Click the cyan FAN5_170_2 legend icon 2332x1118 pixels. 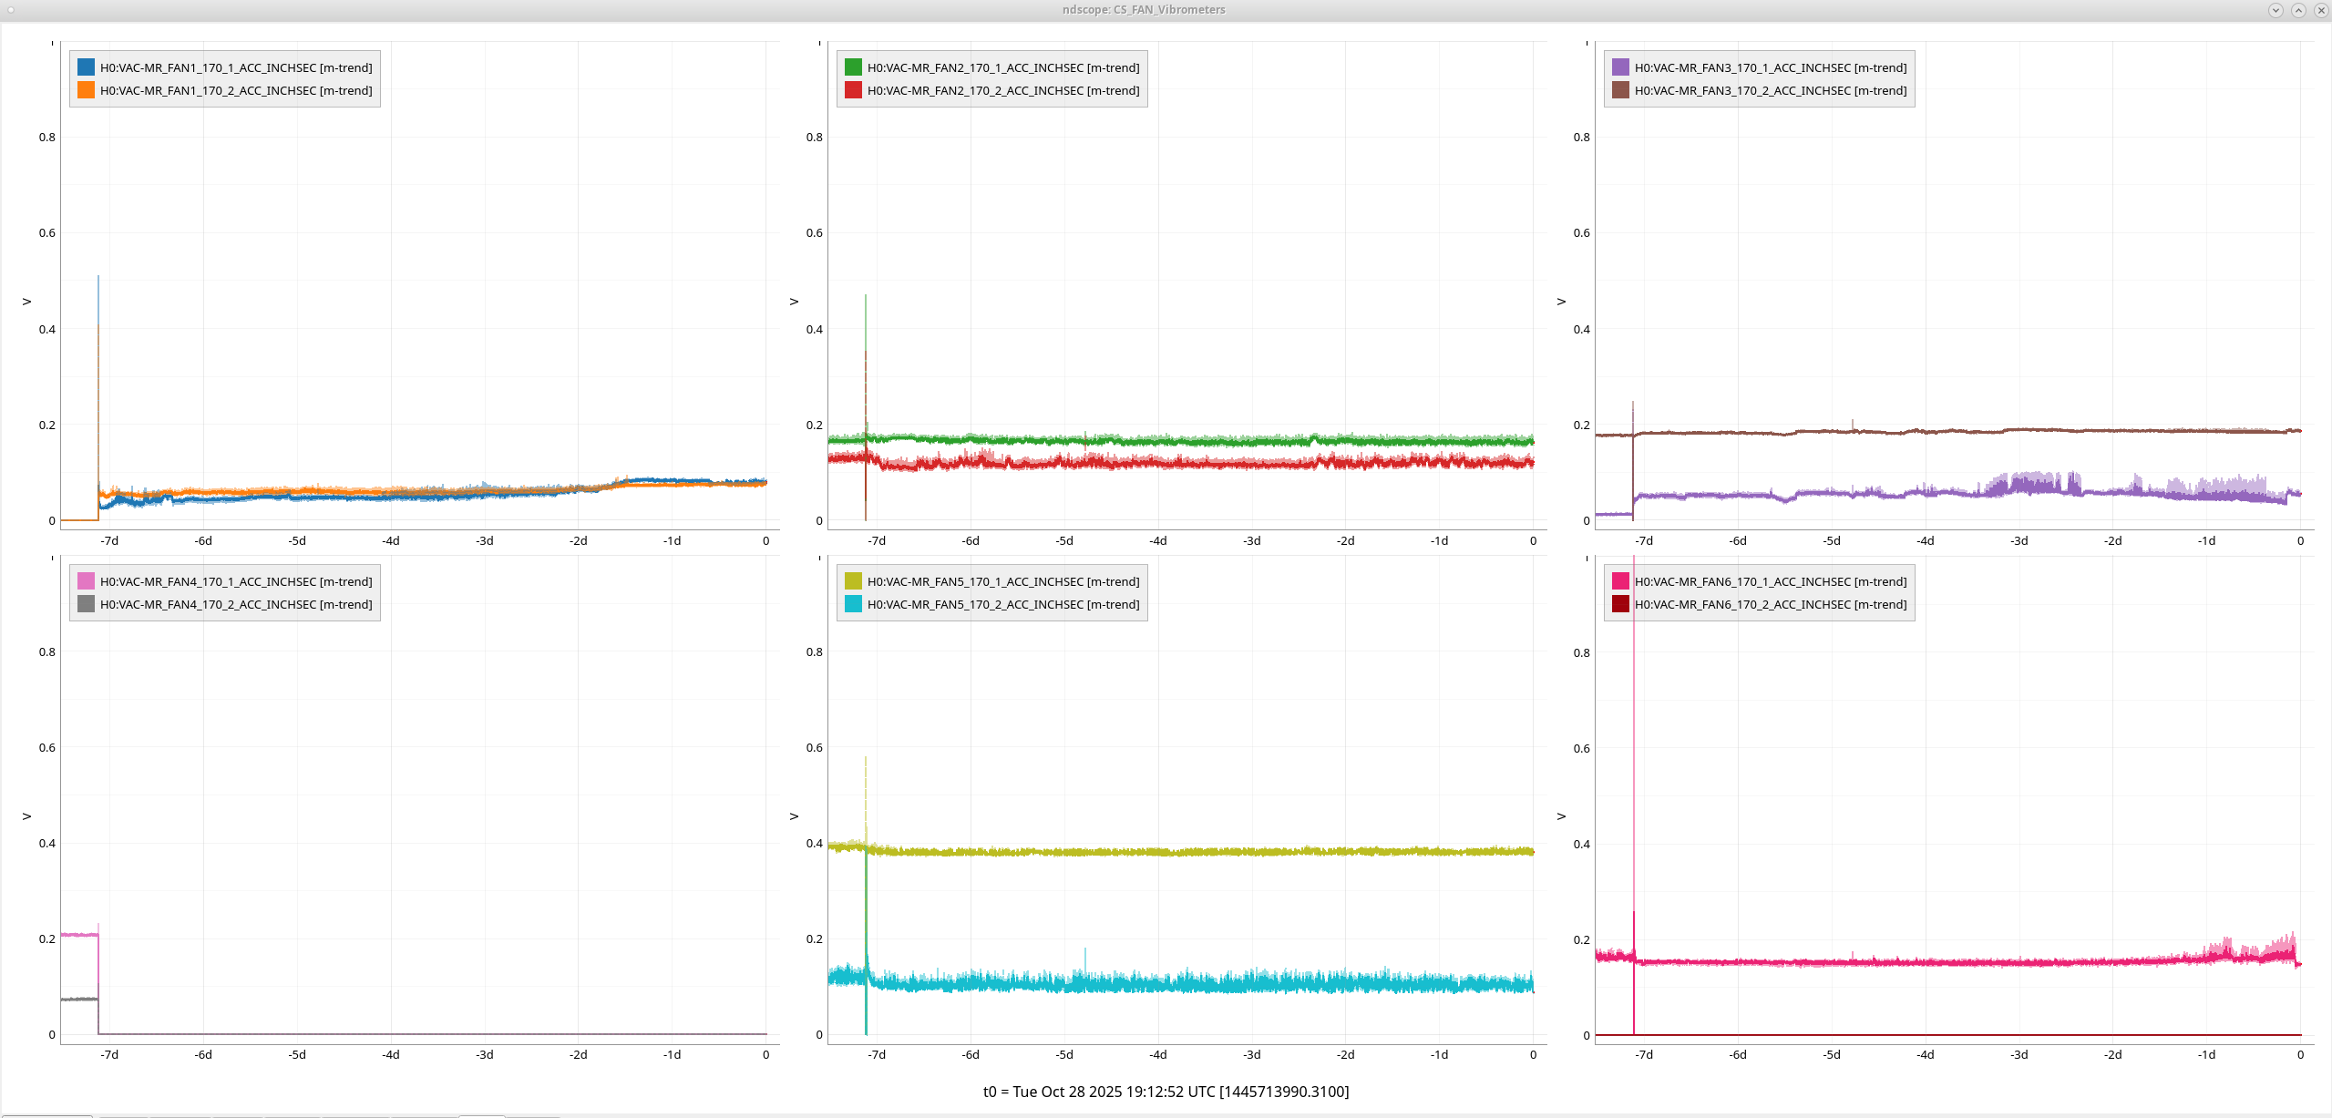click(x=853, y=604)
